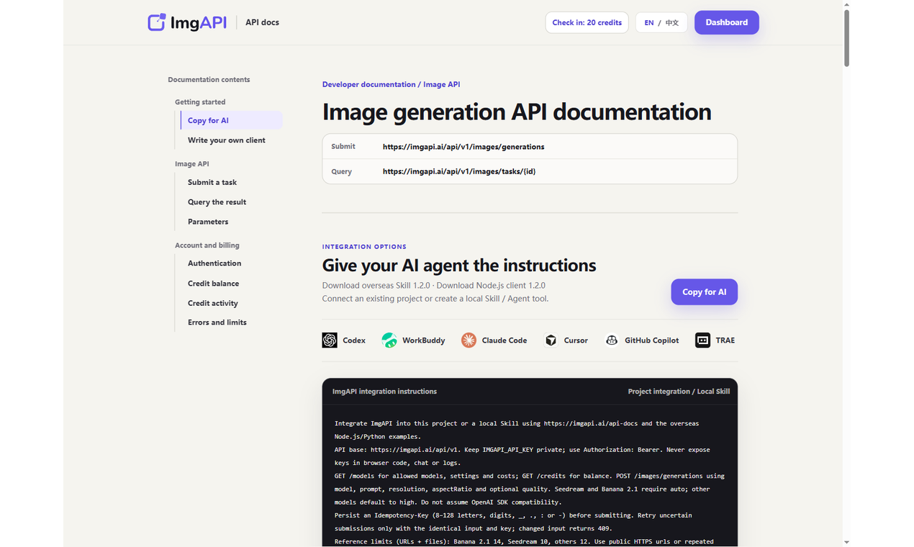Click ImgAPI integration instructions header
Image resolution: width=914 pixels, height=547 pixels.
[384, 392]
